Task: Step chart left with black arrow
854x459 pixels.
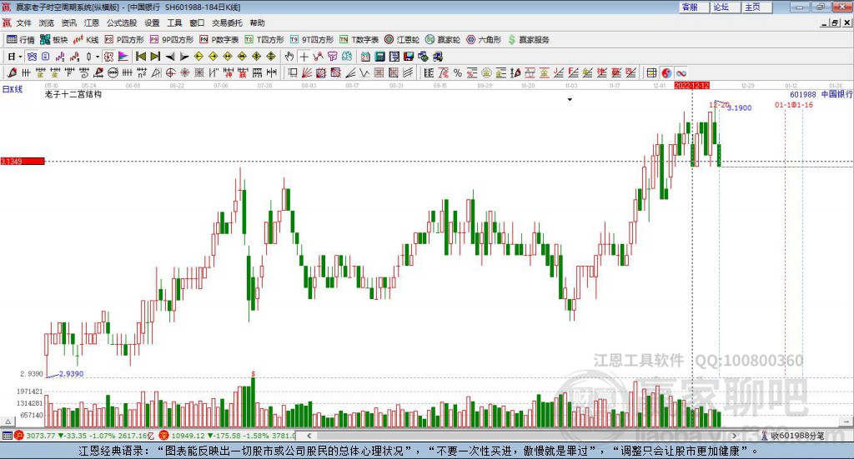Action: [170, 57]
